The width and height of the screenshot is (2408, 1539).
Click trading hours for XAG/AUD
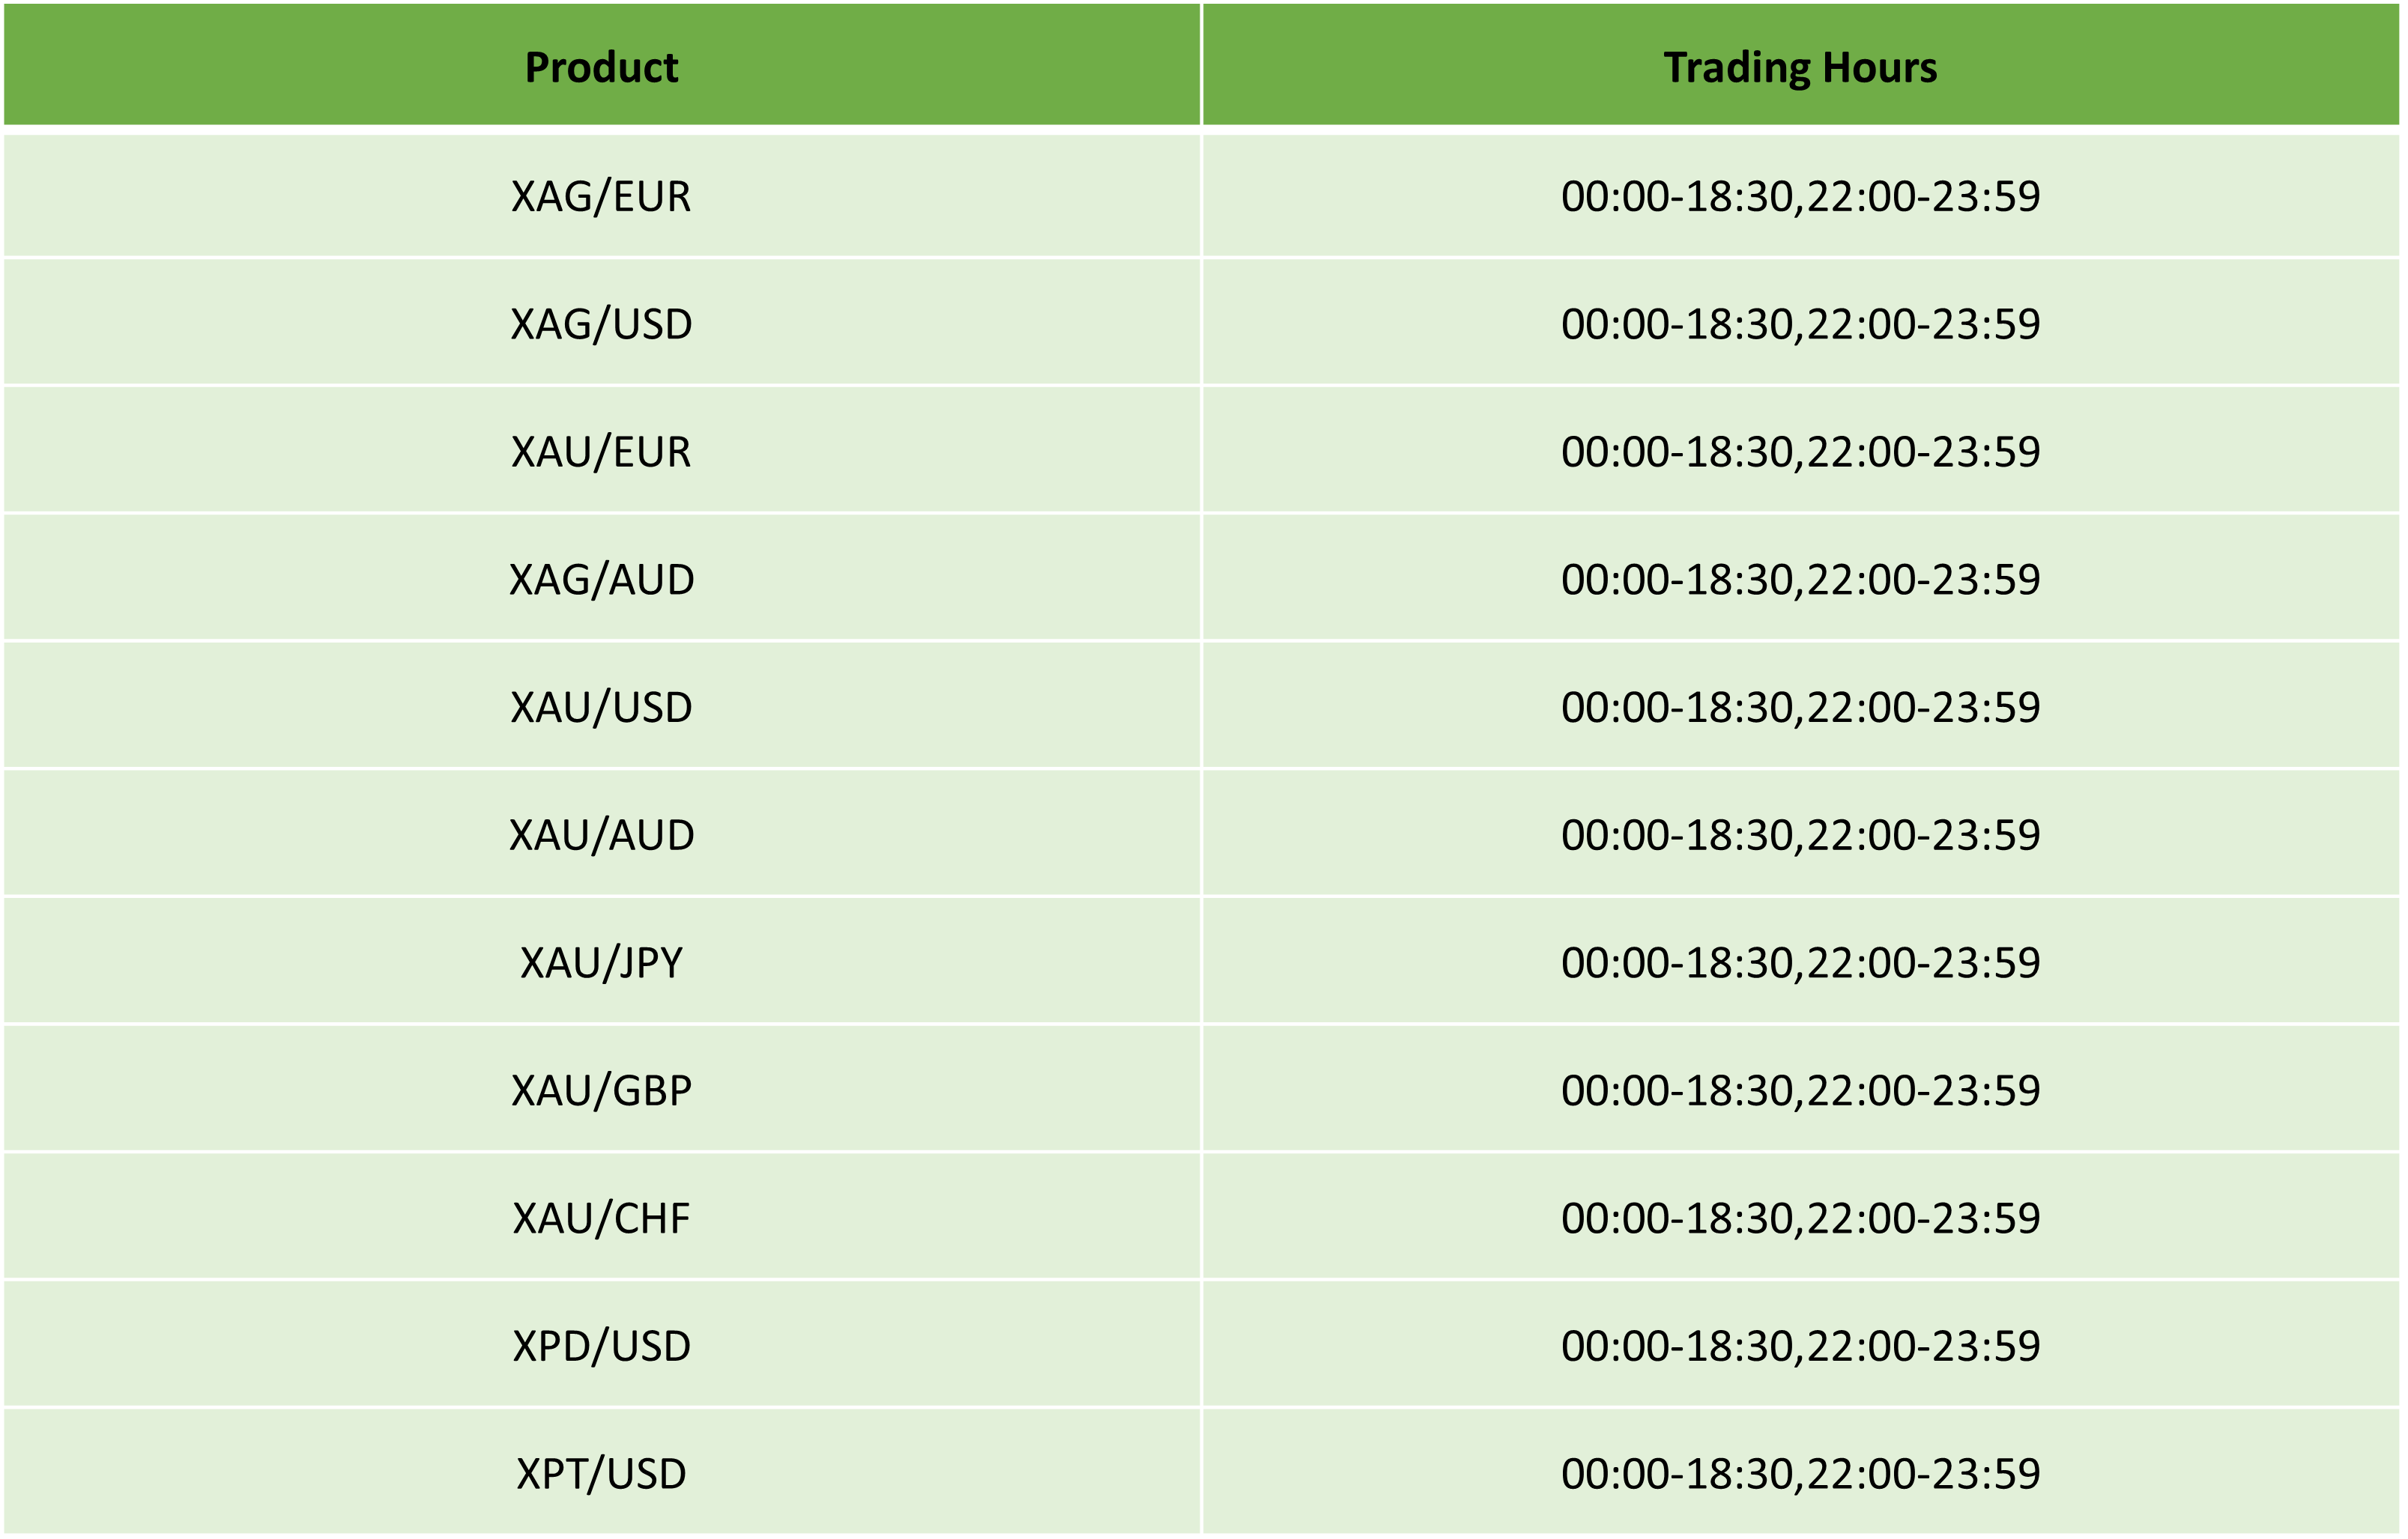click(x=1800, y=579)
